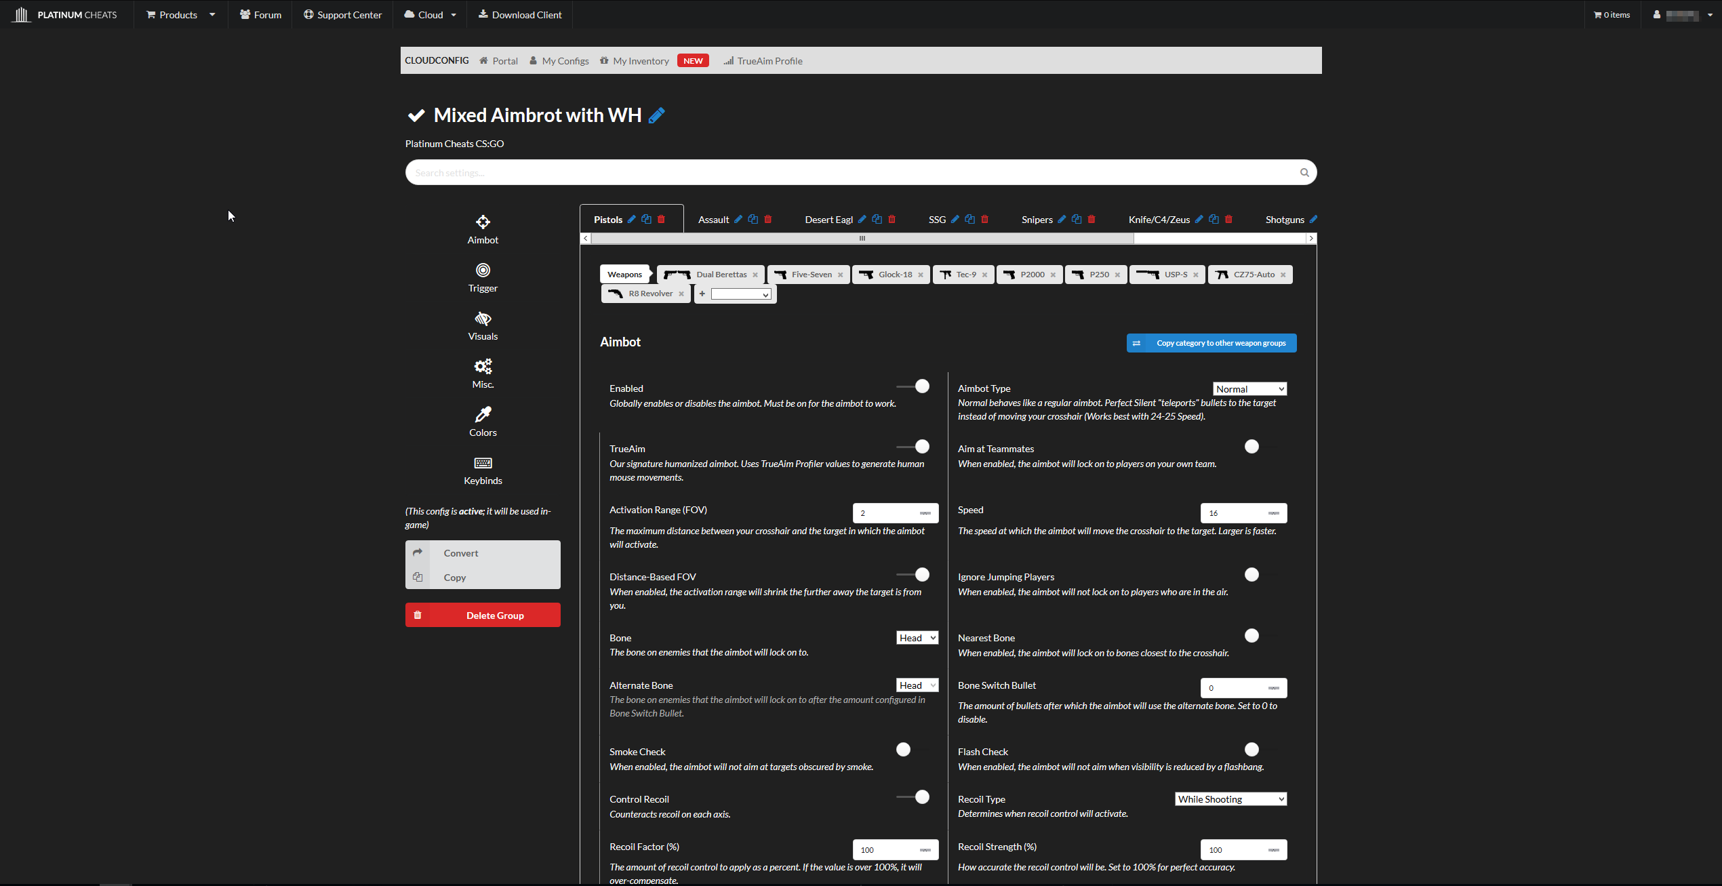Delete the Assault weapon group via trash icon
Screen dimensions: 1722x886
point(767,219)
